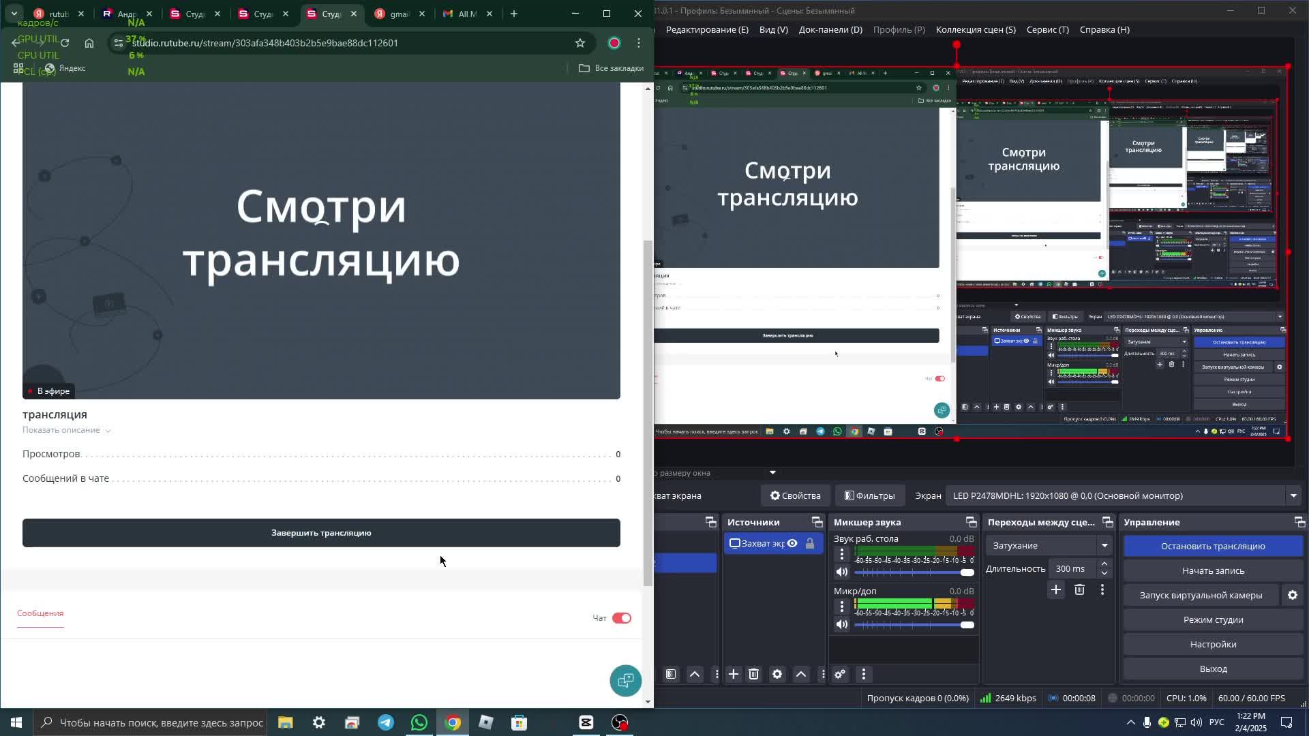Adjust Микр/доп volume slider
The width and height of the screenshot is (1309, 736).
coord(914,625)
